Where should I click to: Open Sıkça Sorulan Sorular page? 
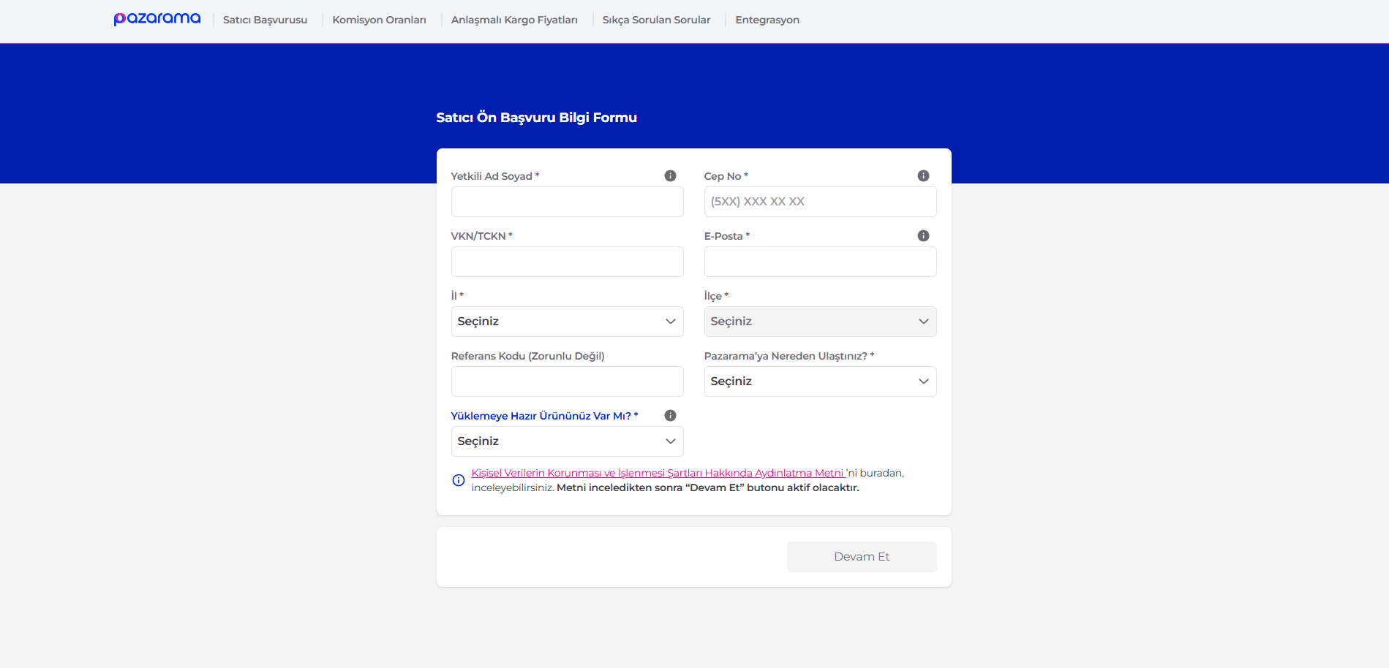[656, 20]
